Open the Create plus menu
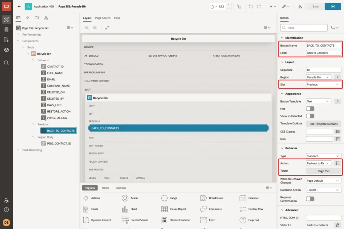Viewport: 344px width, 229px height. 273,7
